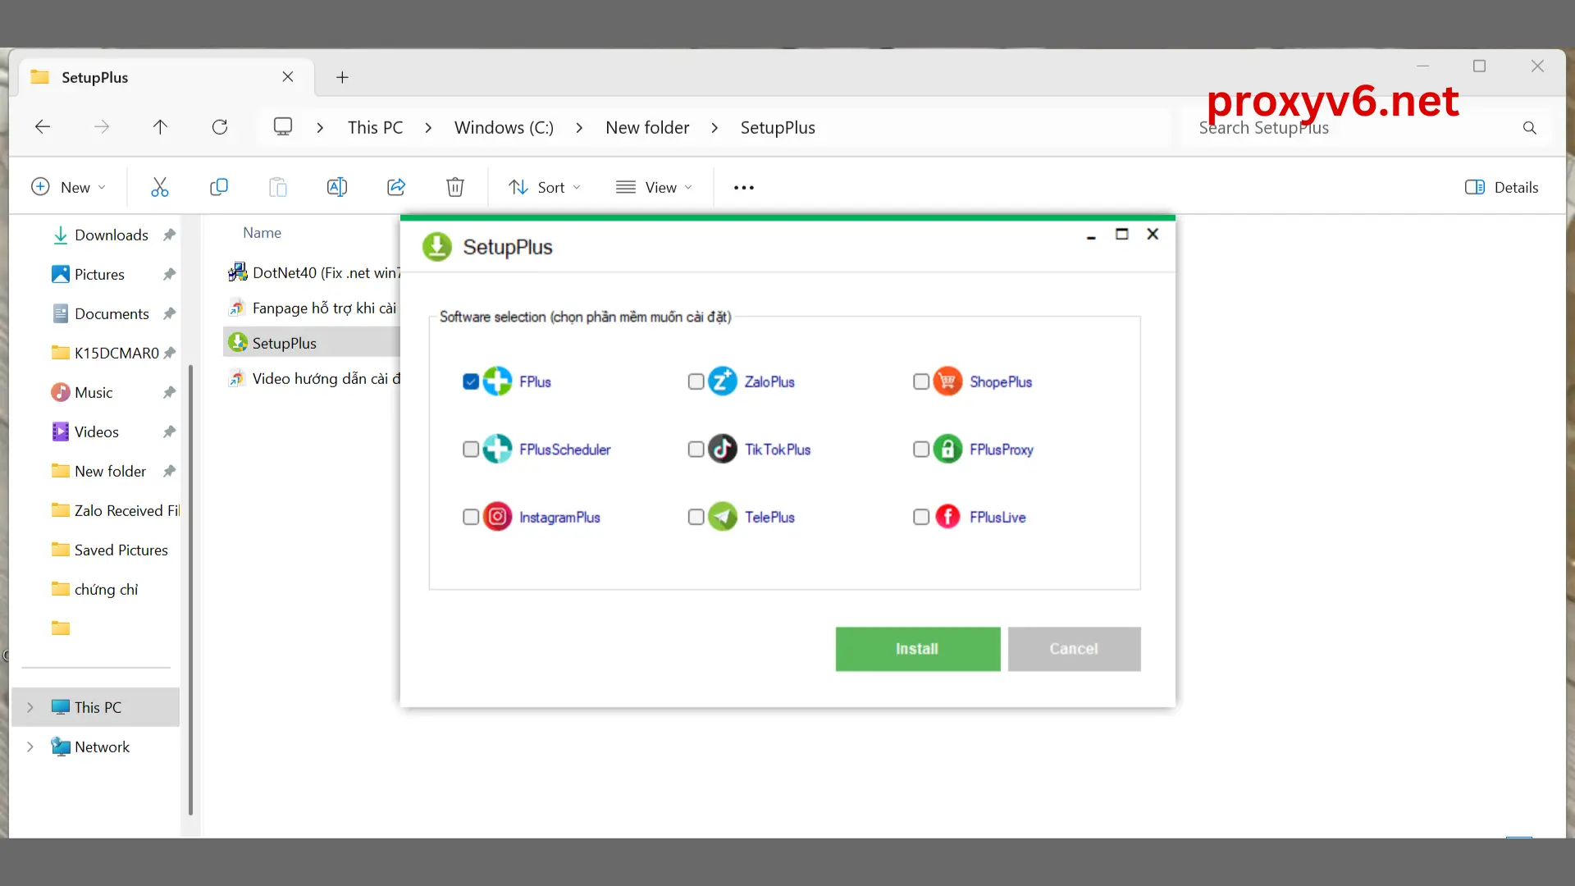1575x886 pixels.
Task: Click the FPlusProxy lock icon
Action: [x=947, y=449]
